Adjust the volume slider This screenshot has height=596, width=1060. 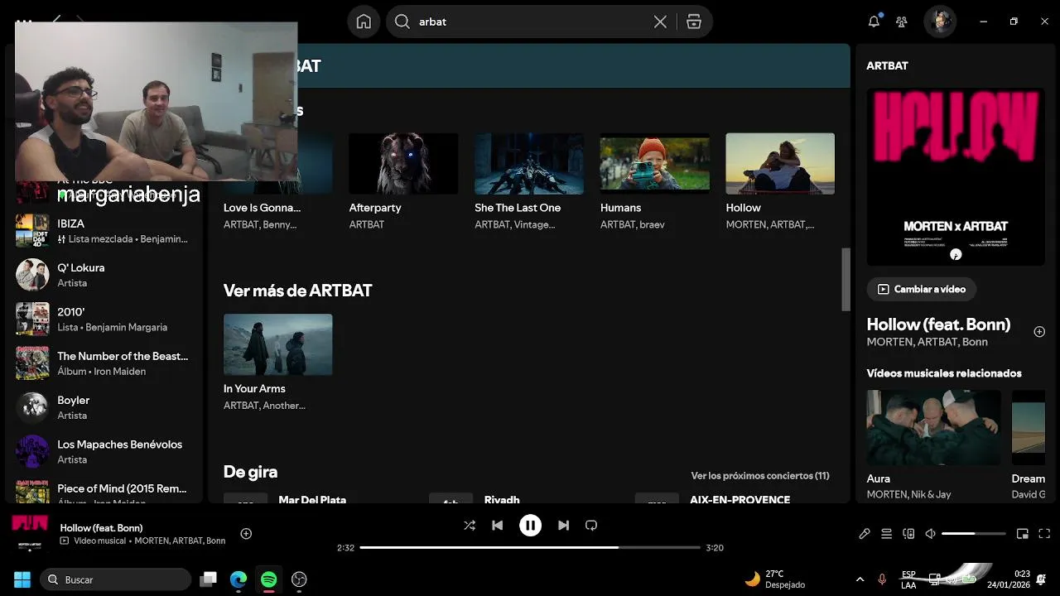click(x=974, y=534)
